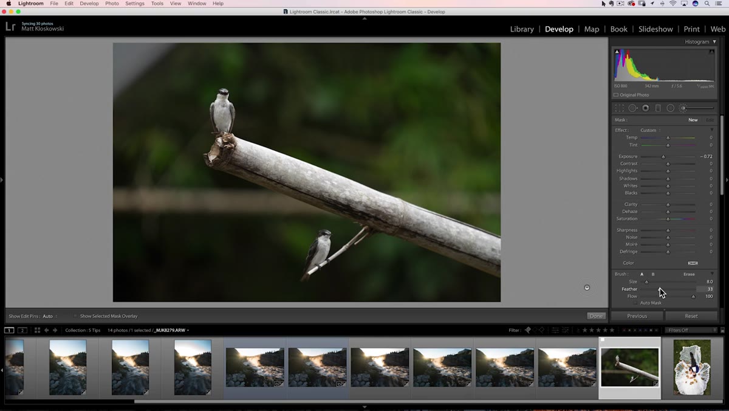Open the macOS Apple menu
Screen dimensions: 729x411
(9, 4)
